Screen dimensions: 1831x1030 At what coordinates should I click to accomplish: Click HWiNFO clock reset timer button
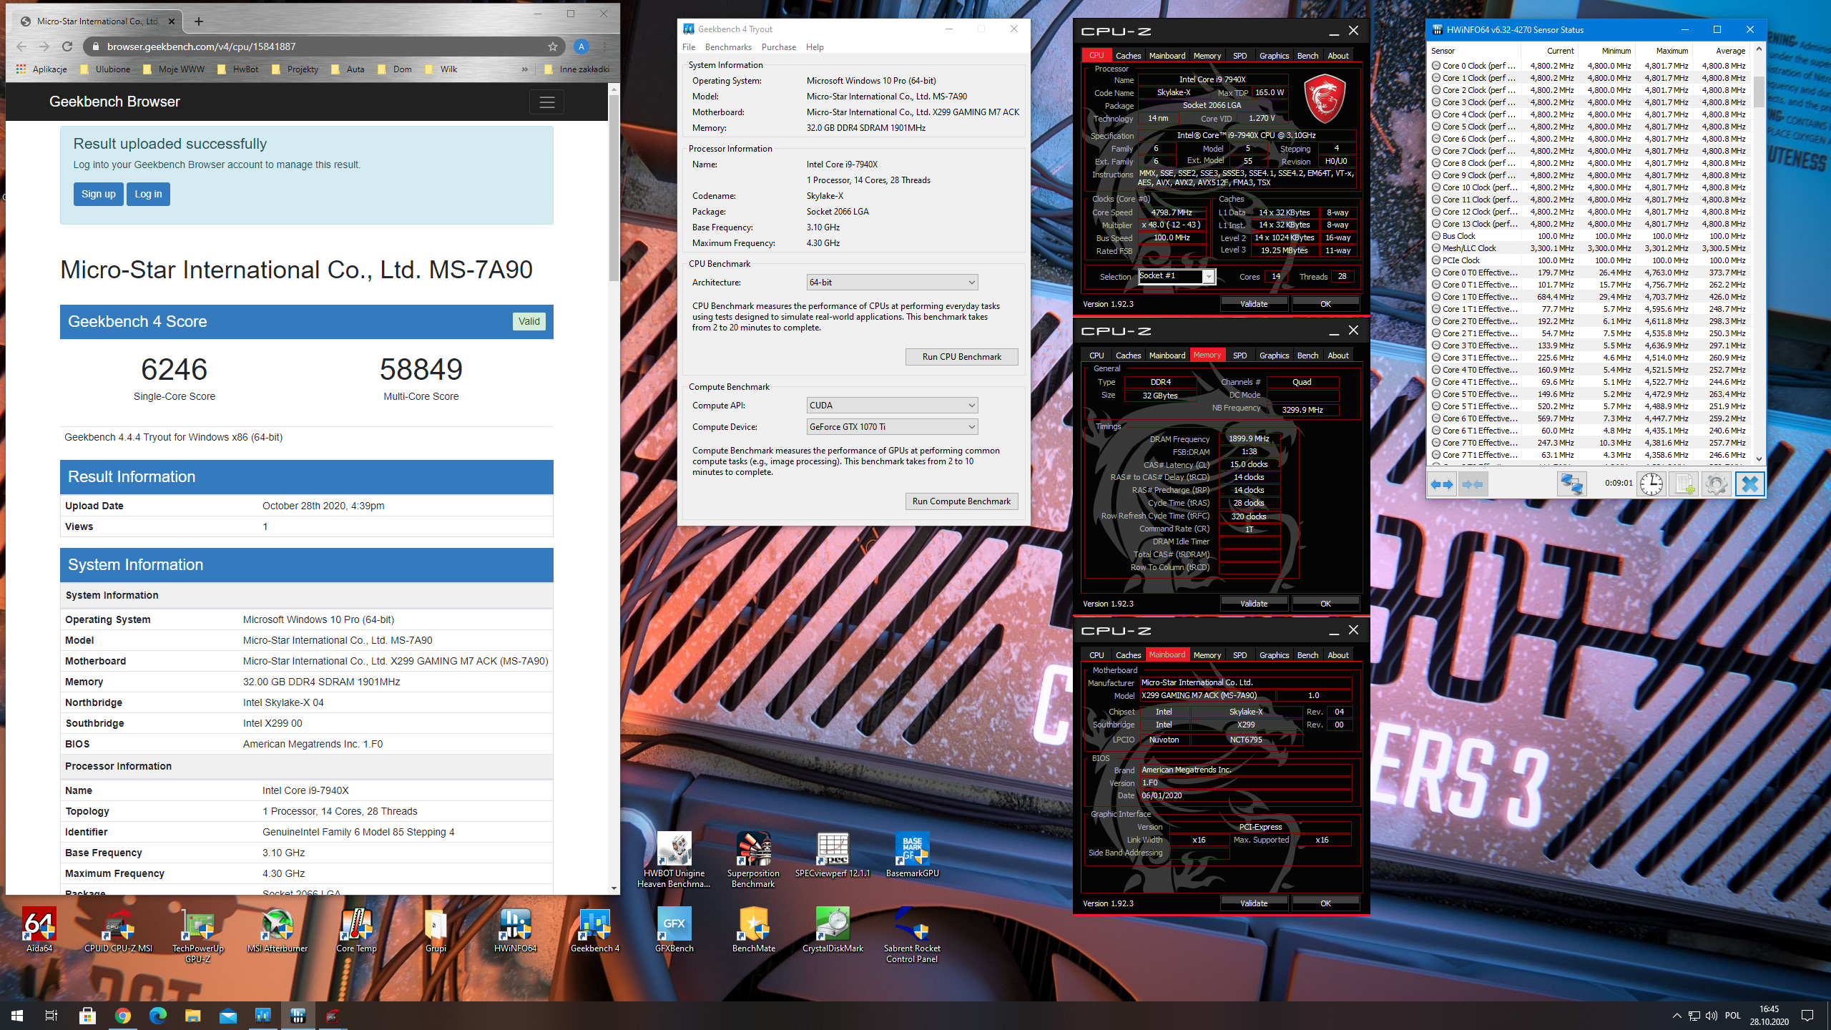tap(1651, 484)
